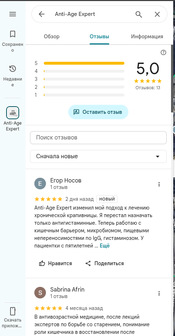Screen dimensions: 175x336
Task: Open the help question mark icon
Action: click(163, 52)
